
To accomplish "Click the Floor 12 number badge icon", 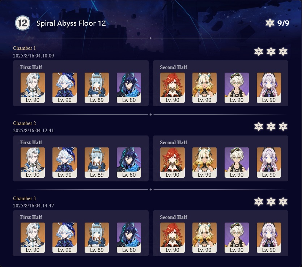I will [x=23, y=23].
